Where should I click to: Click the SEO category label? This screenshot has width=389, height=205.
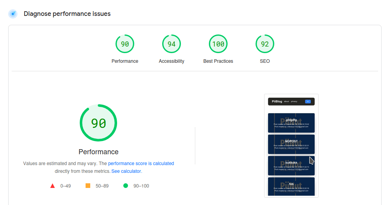265,61
